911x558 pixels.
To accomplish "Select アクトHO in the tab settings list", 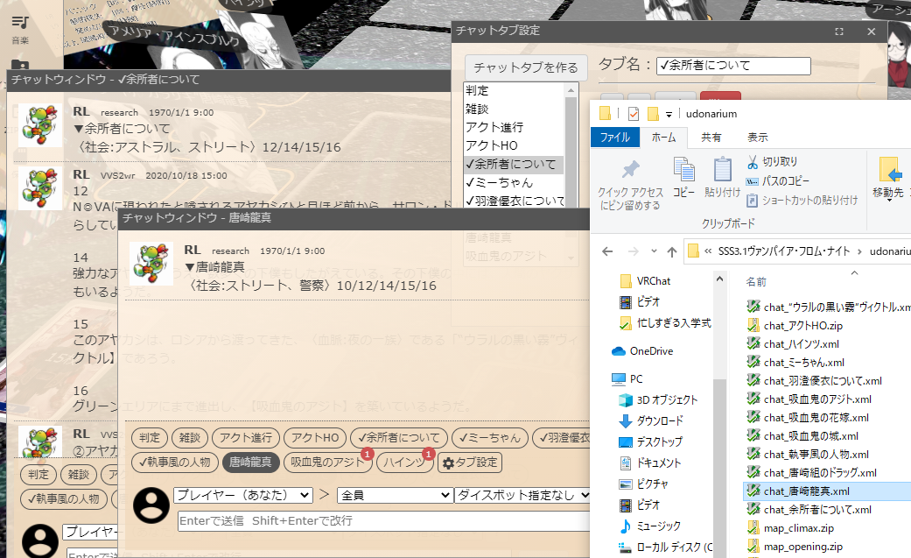I will click(513, 145).
